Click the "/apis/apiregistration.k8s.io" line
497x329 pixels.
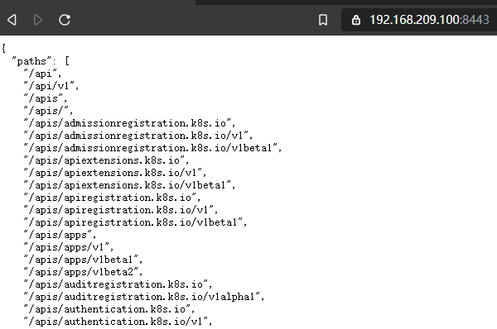112,197
